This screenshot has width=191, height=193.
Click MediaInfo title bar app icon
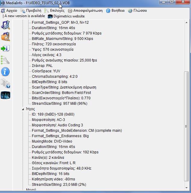point(2,3)
